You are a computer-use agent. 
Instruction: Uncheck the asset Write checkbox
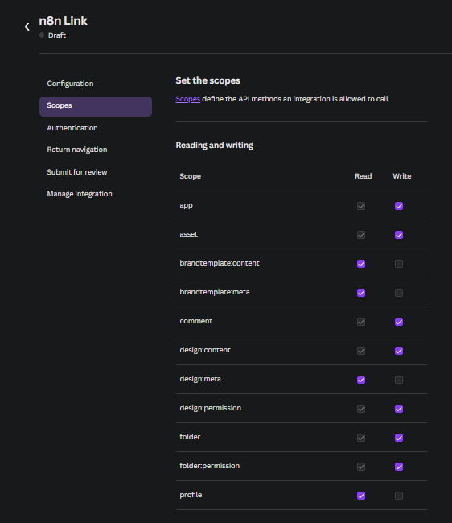click(399, 235)
